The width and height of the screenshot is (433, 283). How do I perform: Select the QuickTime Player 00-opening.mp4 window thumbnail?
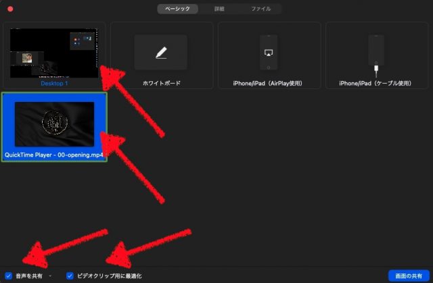click(x=54, y=124)
